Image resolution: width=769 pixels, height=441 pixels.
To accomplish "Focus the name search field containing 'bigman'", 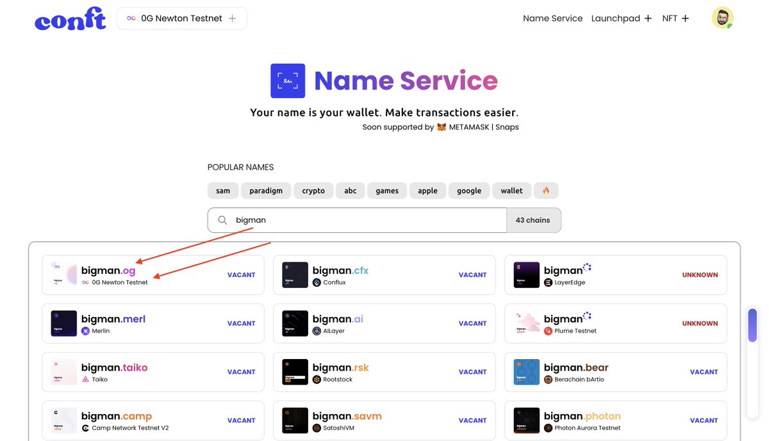I will (x=357, y=220).
